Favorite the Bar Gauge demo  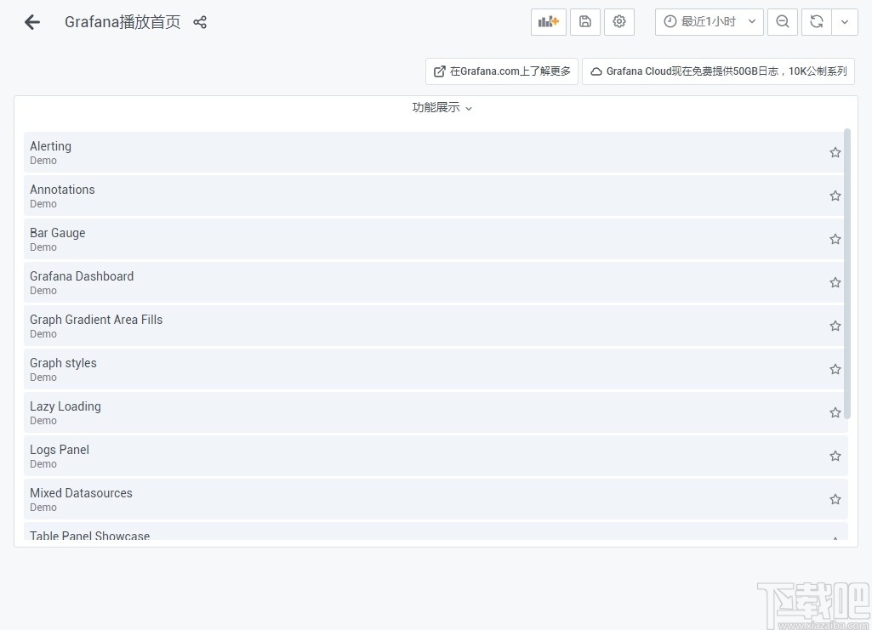835,239
